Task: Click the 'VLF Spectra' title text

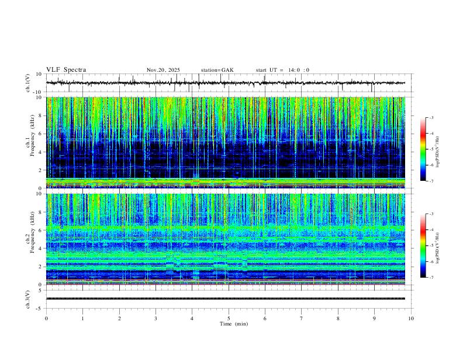Action: point(66,70)
